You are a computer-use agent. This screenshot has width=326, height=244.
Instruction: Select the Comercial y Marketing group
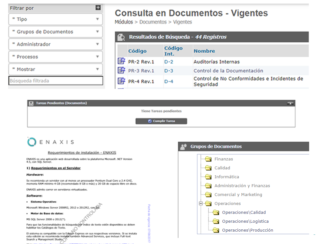[x=238, y=195]
